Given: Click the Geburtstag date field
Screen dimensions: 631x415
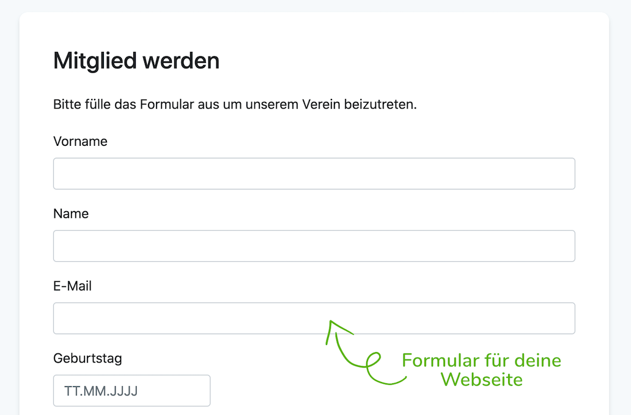Looking at the screenshot, I should [x=131, y=391].
